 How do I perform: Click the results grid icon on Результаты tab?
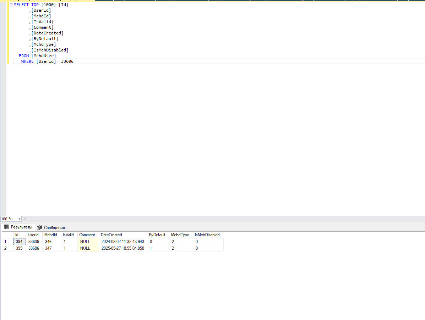[6, 227]
